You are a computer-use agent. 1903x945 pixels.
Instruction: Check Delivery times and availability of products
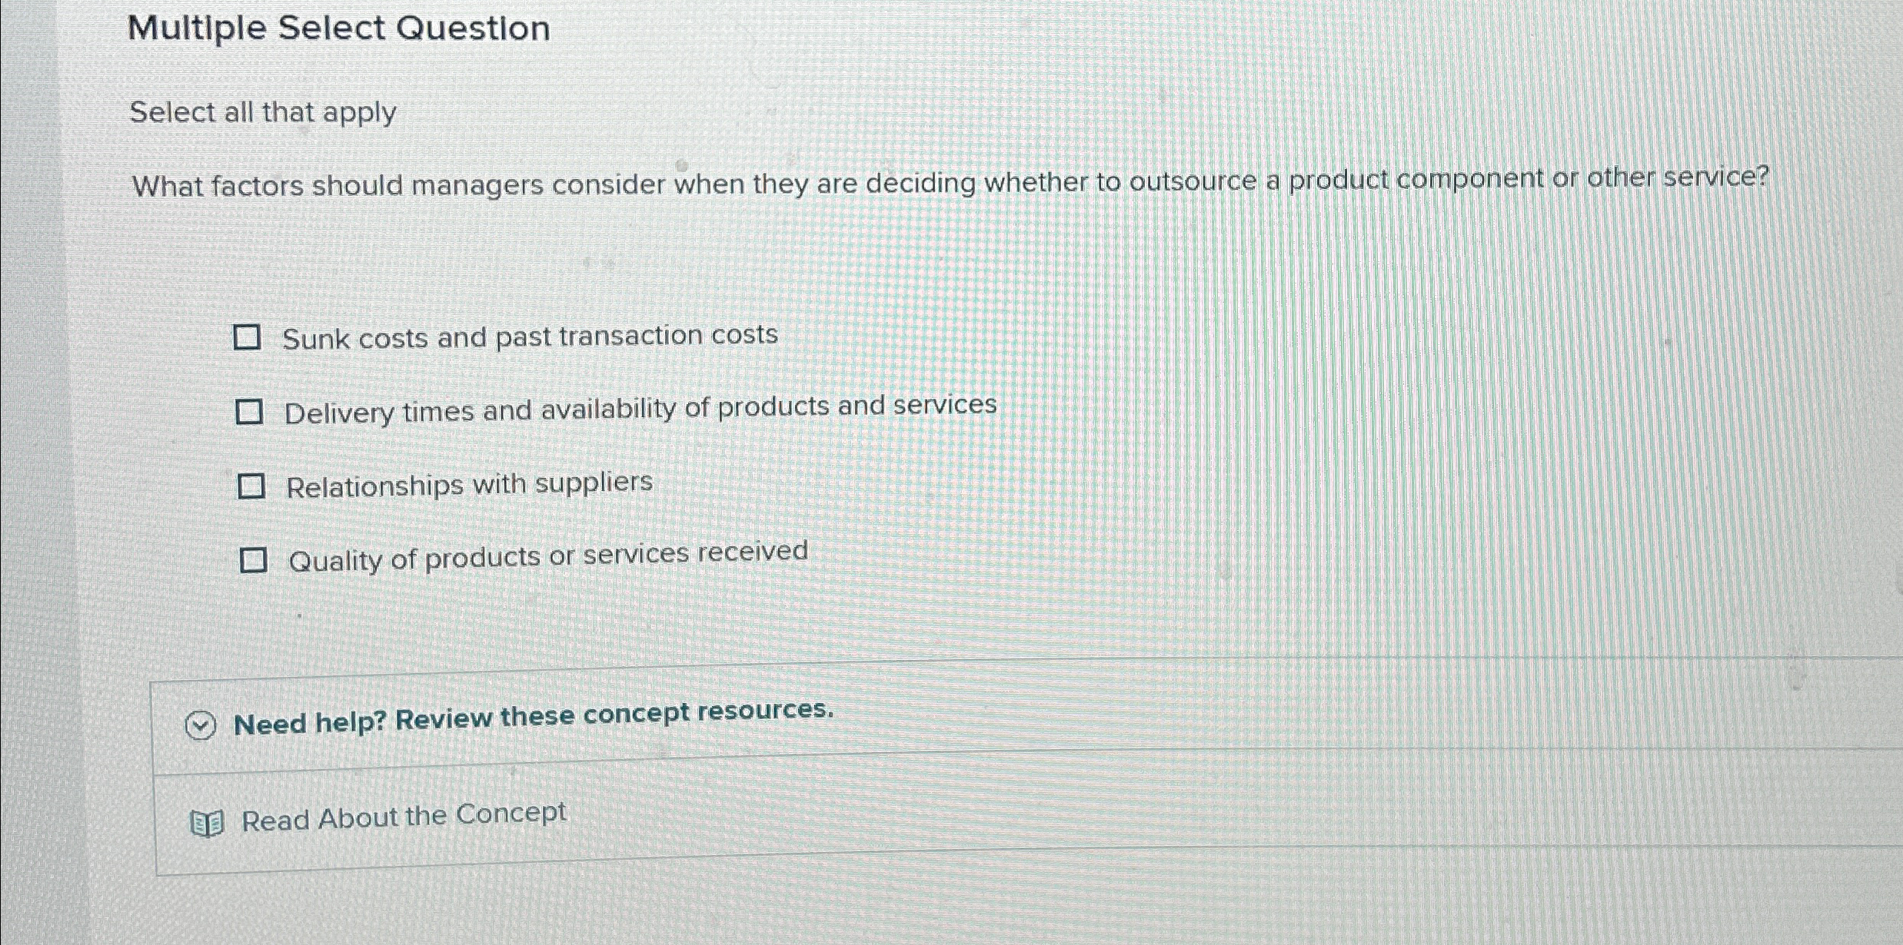coord(251,411)
